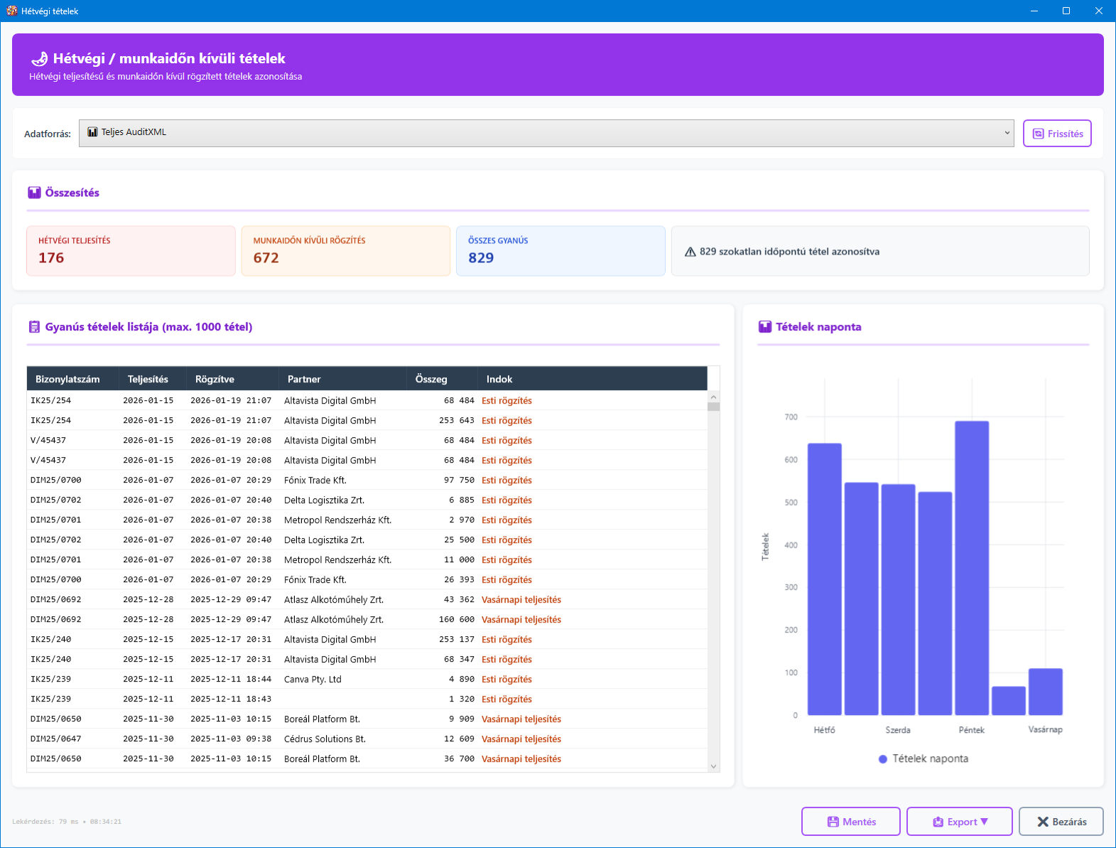Screen dimensions: 1116x848
Task: Click the icon beside Tételek naponta heading
Action: [765, 327]
